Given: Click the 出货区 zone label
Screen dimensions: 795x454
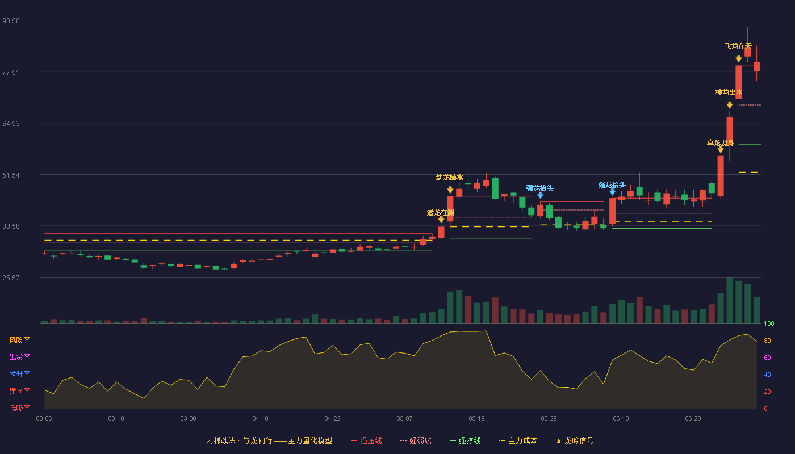Looking at the screenshot, I should point(19,358).
